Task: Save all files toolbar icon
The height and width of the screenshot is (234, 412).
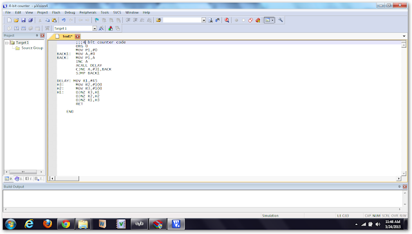Action: point(30,20)
